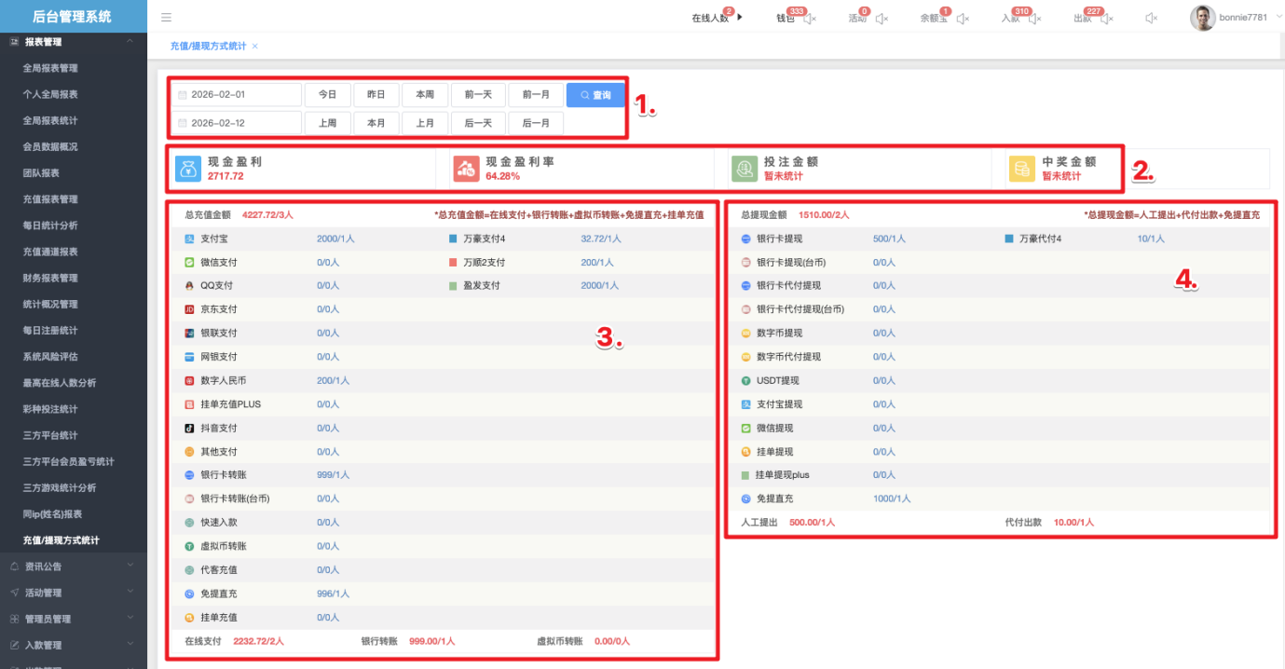Click the 本周 quick date button
Image resolution: width=1285 pixels, height=669 pixels.
tap(425, 95)
